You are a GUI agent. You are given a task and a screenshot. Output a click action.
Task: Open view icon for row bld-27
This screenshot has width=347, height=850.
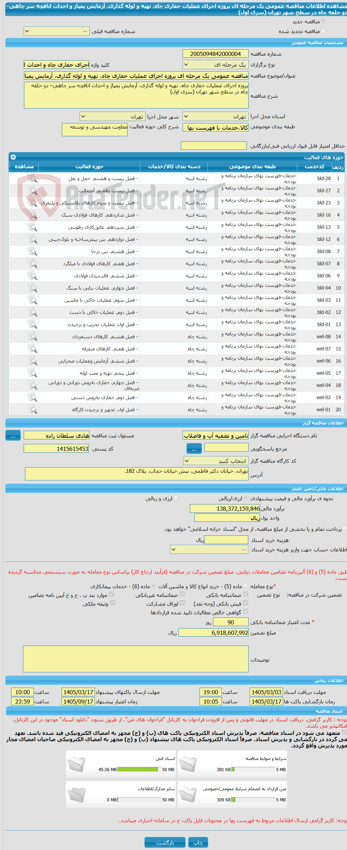pyautogui.click(x=32, y=191)
